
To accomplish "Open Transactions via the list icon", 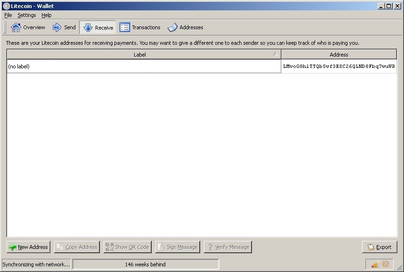I will pyautogui.click(x=124, y=27).
